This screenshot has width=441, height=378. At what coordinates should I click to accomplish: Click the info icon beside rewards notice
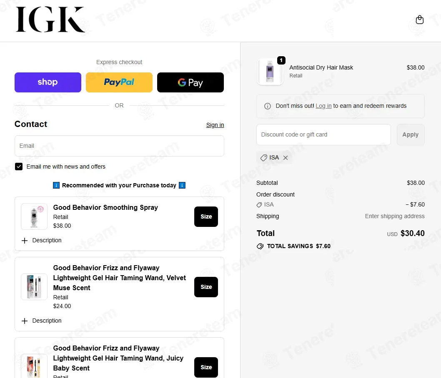[268, 106]
